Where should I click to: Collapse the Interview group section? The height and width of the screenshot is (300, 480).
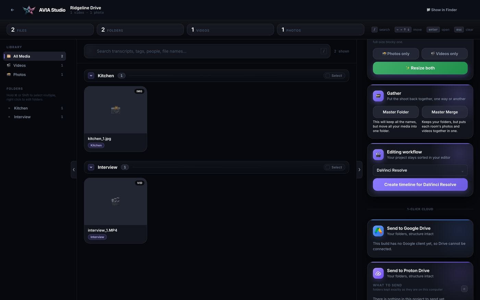(91, 167)
